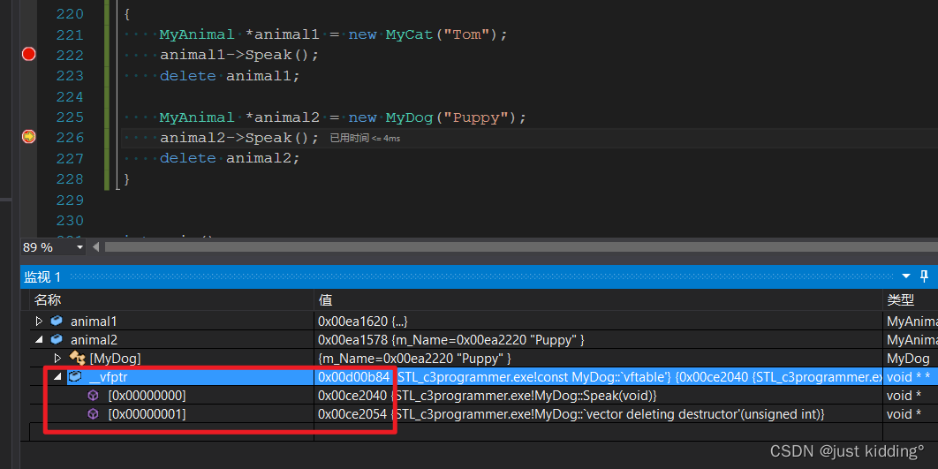
Task: Pin the 监视 1 watch window
Action: 924,276
